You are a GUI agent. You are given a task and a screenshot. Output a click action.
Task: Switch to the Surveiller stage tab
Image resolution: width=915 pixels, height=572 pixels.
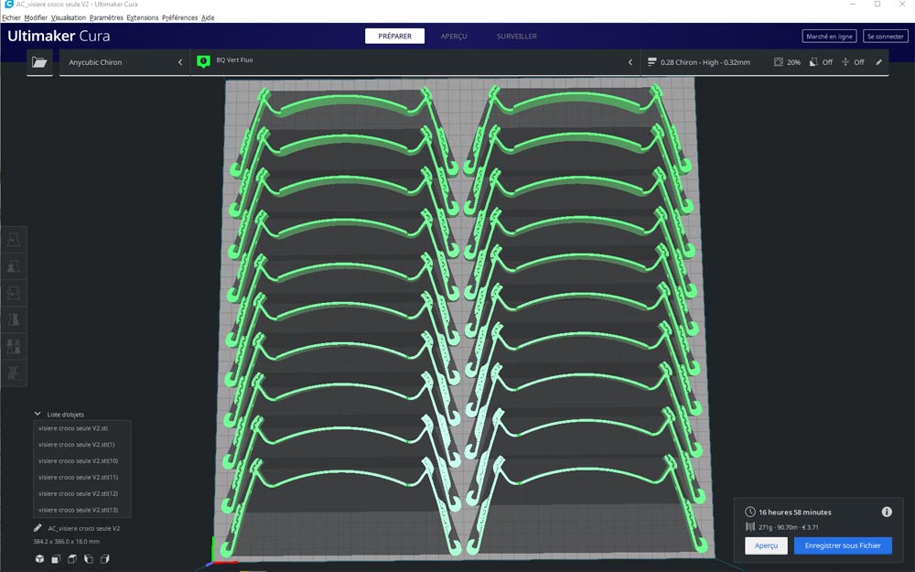[x=516, y=37]
